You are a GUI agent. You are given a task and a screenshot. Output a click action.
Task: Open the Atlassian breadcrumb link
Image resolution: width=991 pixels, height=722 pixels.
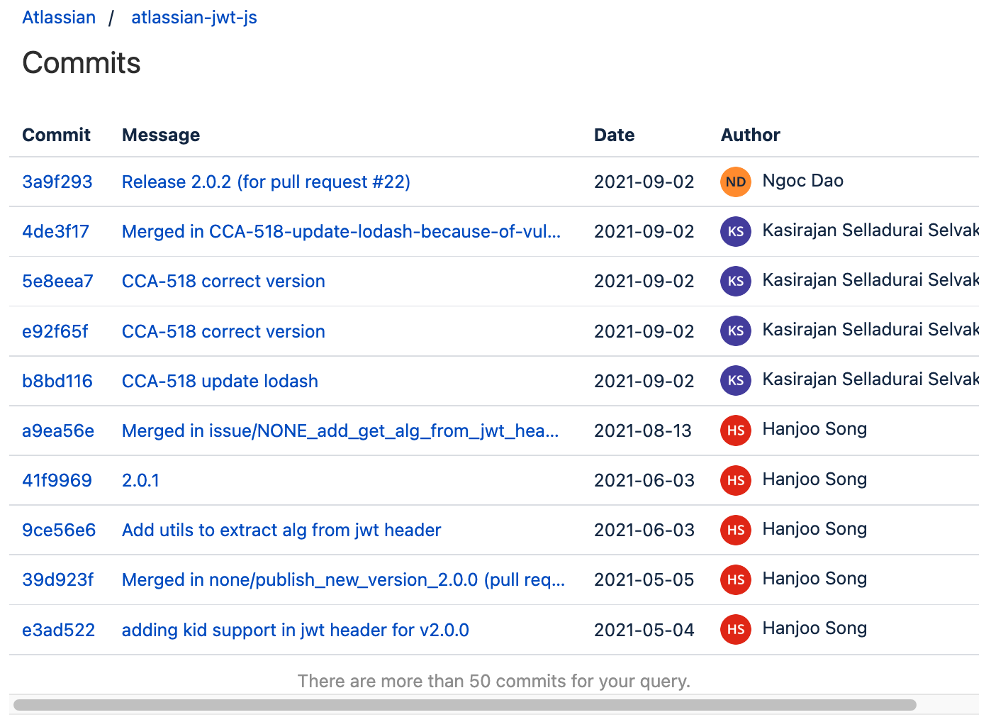[59, 17]
